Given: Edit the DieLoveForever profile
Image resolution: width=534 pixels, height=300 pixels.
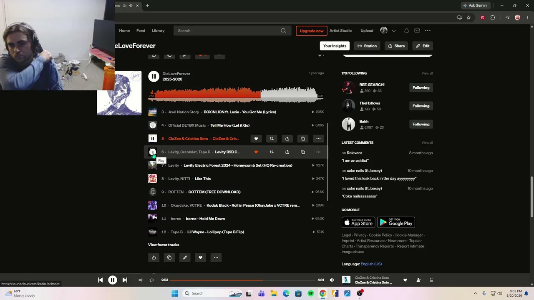Looking at the screenshot, I should [423, 46].
